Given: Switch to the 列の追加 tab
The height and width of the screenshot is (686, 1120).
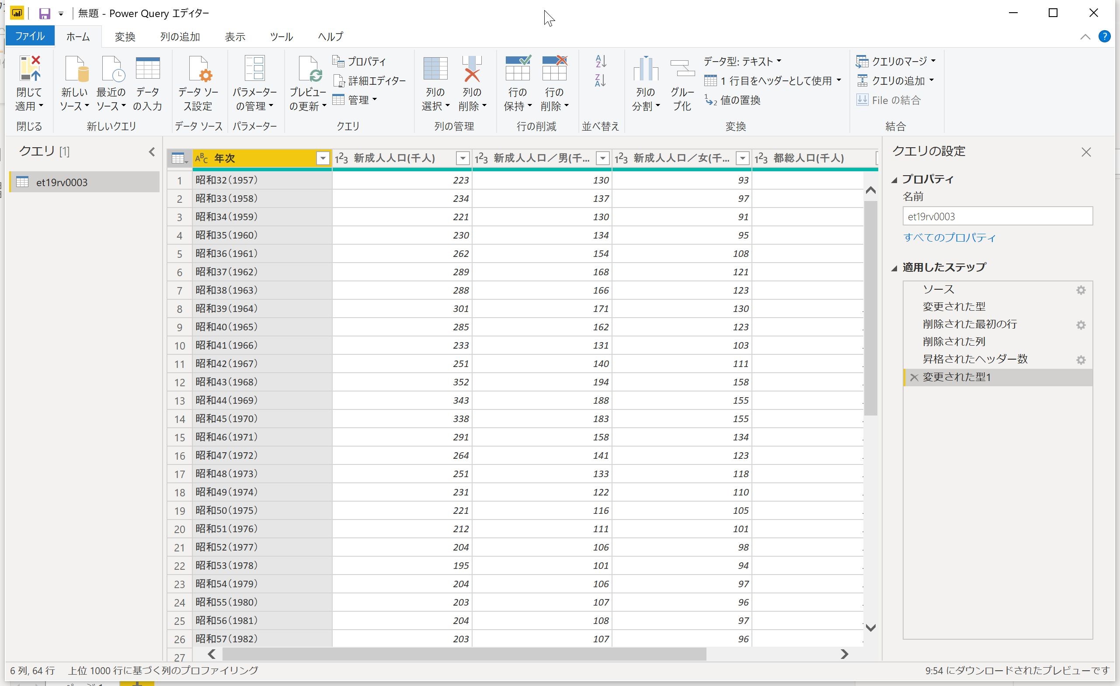Looking at the screenshot, I should click(x=180, y=37).
